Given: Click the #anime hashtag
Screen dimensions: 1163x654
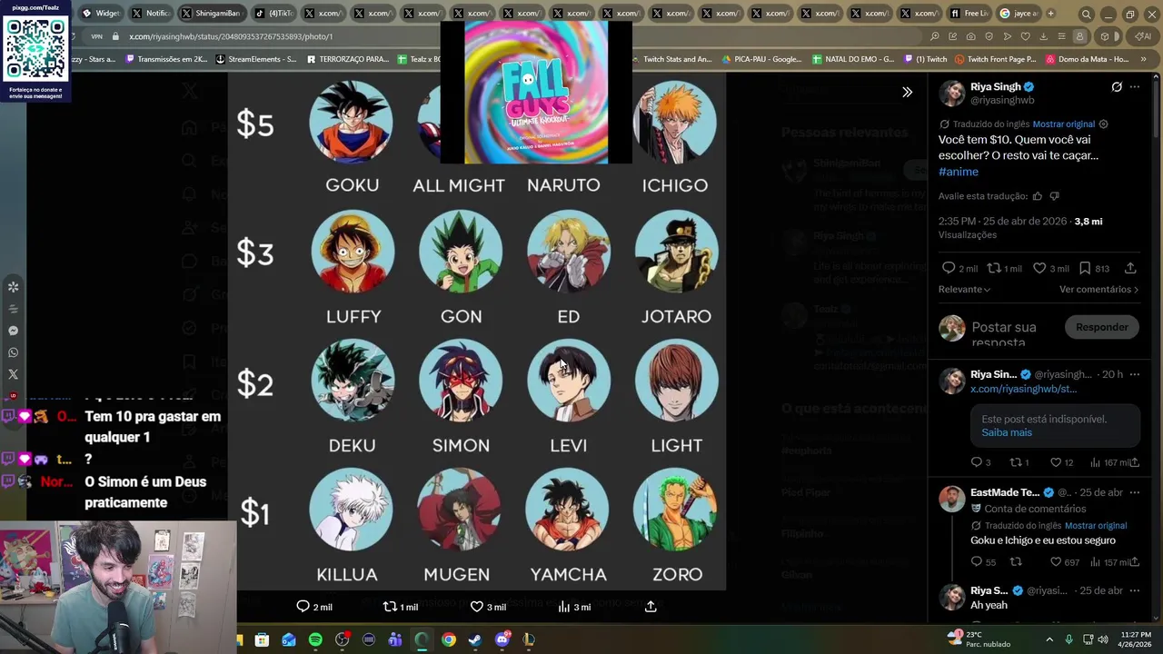Looking at the screenshot, I should click(959, 172).
